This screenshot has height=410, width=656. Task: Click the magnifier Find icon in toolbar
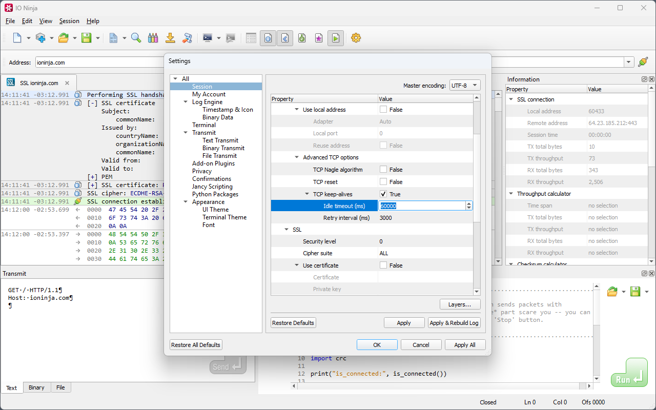point(136,38)
